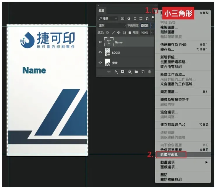This screenshot has height=189, width=216.
Task: Collapse Layers panel double-arrow icon
Action: (155, 5)
